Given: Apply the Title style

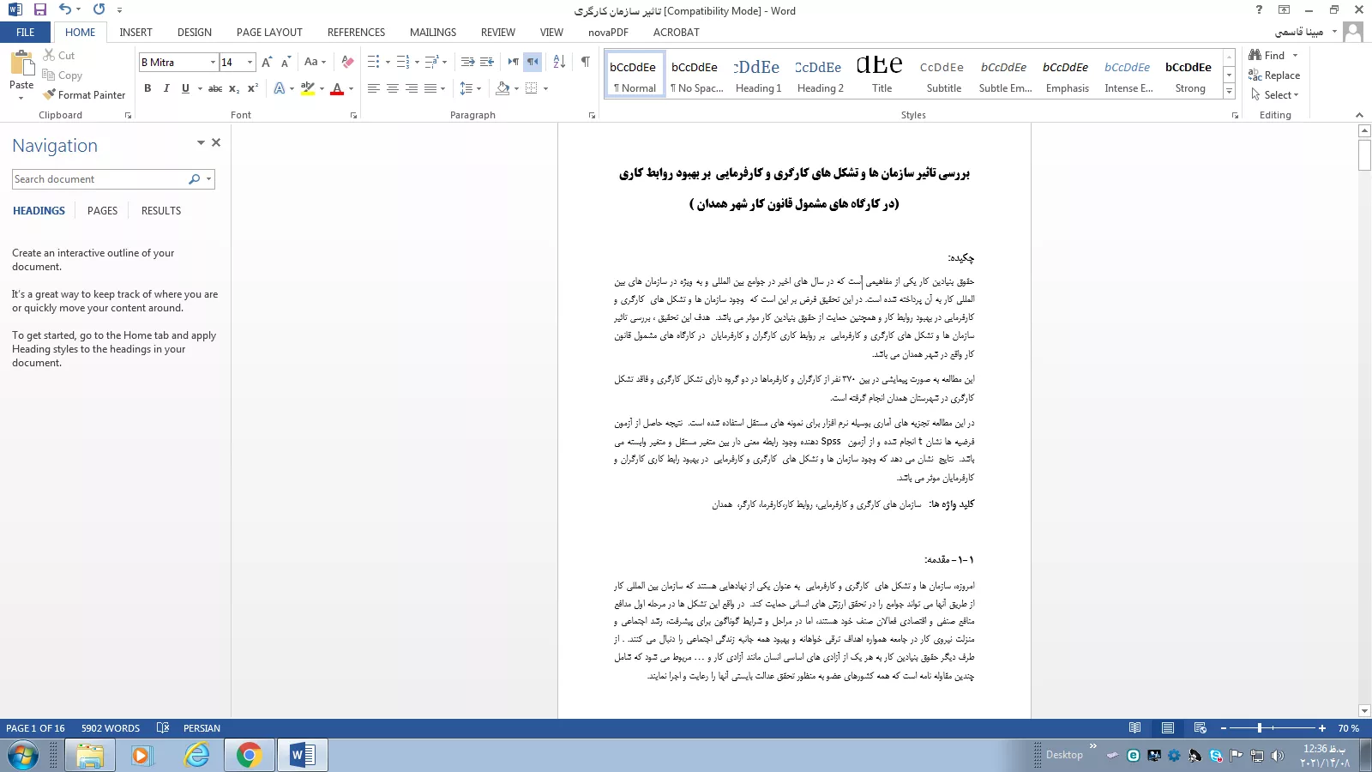Looking at the screenshot, I should click(x=882, y=75).
